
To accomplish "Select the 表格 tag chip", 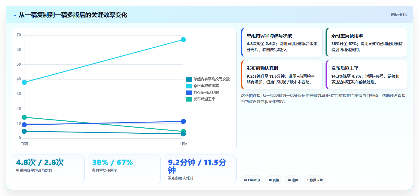I will coord(274,180).
